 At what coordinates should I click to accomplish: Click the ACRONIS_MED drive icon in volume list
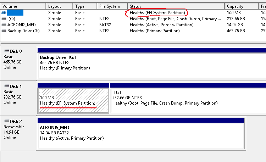coord(4,25)
